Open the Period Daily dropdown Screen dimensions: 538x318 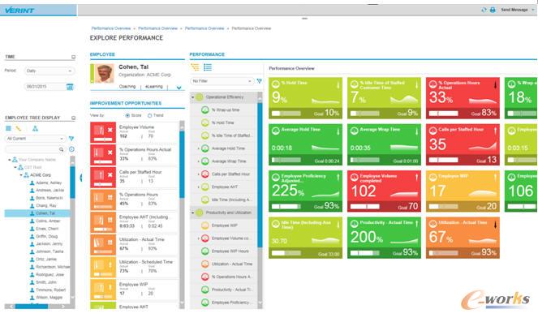(x=49, y=71)
